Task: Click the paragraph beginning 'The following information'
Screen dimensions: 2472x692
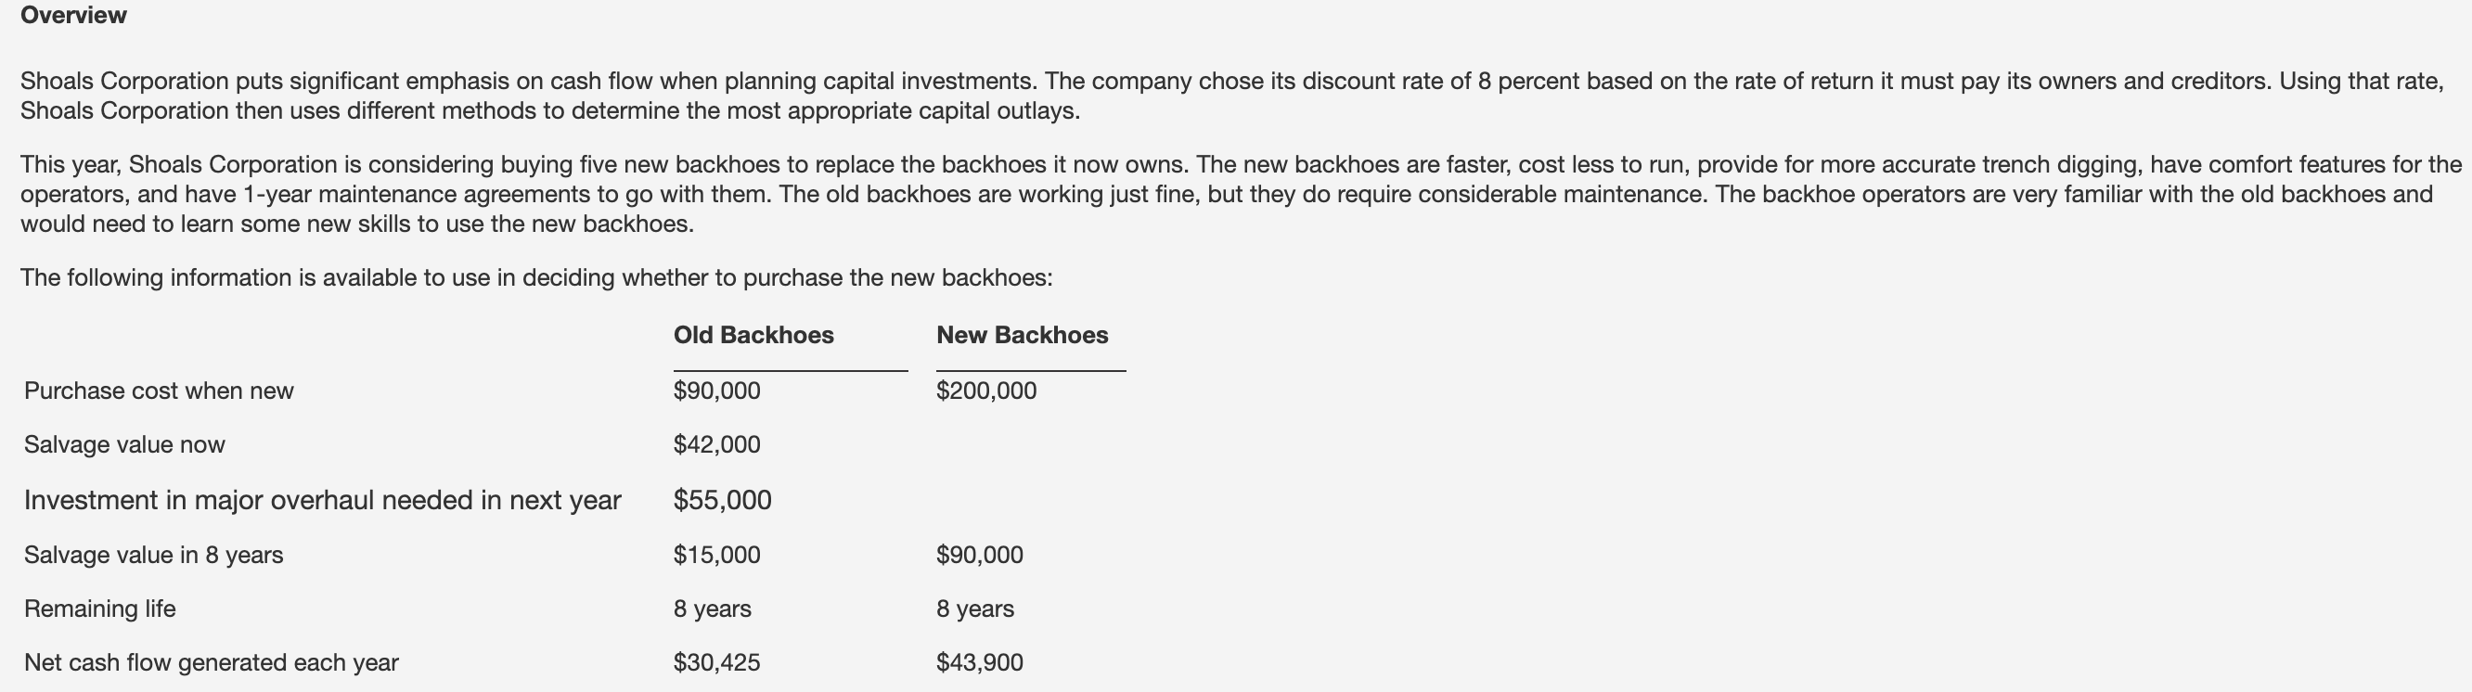Action: click(x=536, y=277)
